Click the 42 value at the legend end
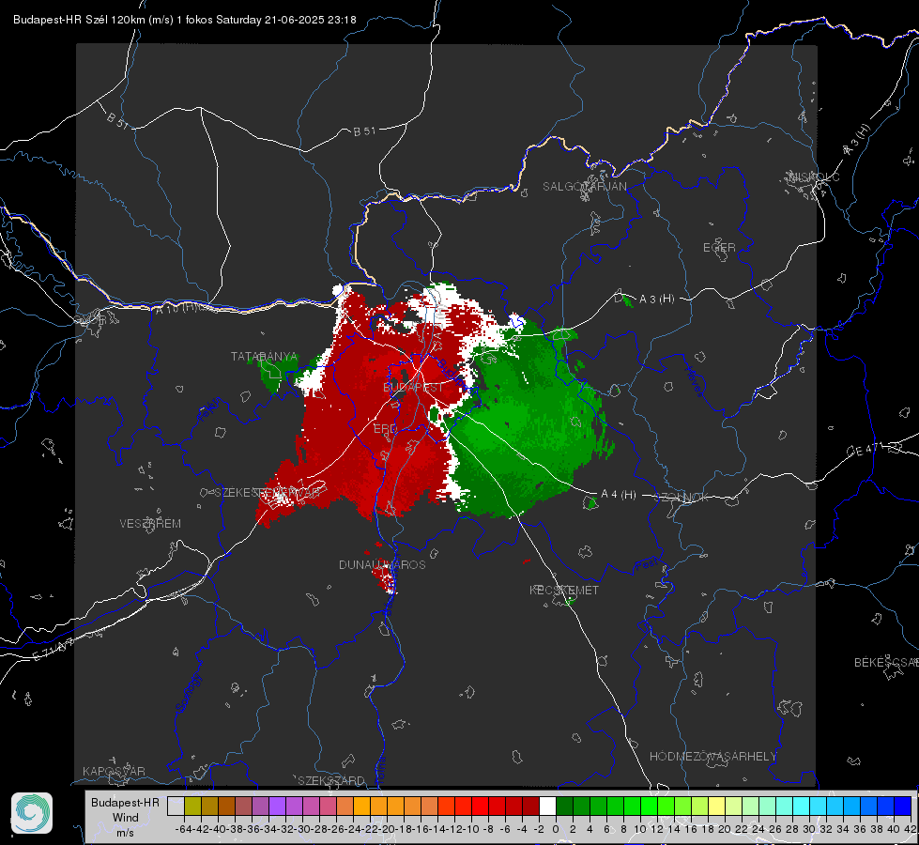 click(x=910, y=829)
